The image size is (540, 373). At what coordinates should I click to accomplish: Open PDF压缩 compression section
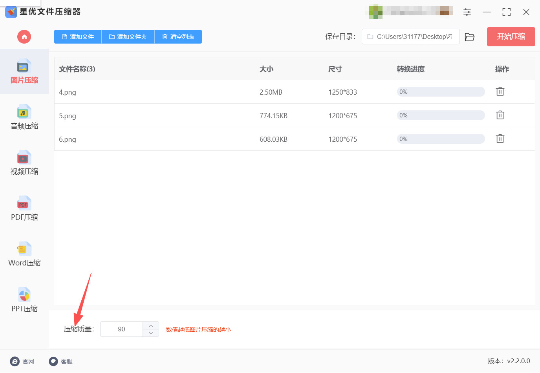coord(24,208)
